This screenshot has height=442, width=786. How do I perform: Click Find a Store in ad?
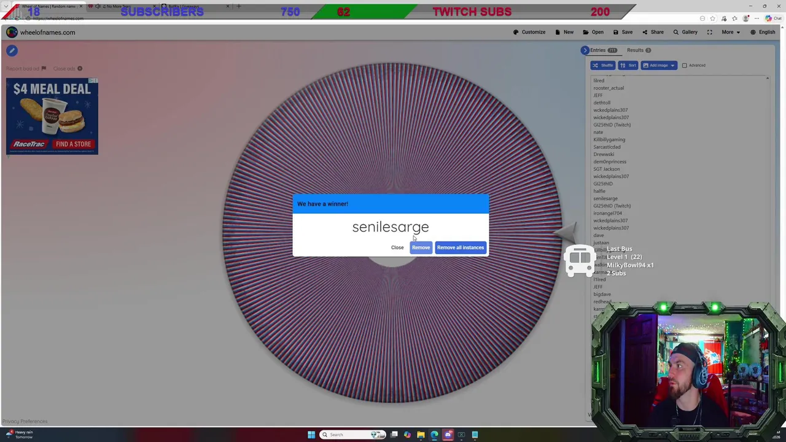(x=73, y=144)
